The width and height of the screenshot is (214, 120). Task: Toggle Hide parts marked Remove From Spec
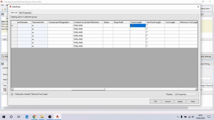12,94
